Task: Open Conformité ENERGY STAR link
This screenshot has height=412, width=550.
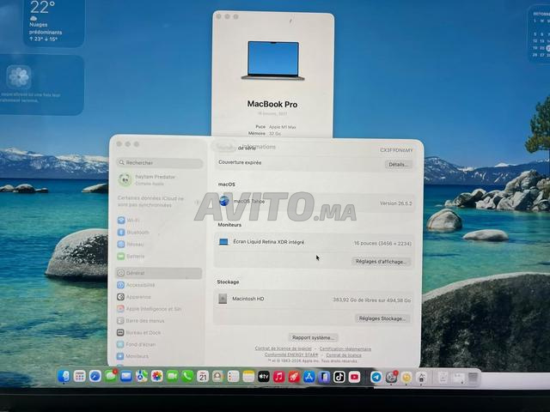Action: point(291,354)
